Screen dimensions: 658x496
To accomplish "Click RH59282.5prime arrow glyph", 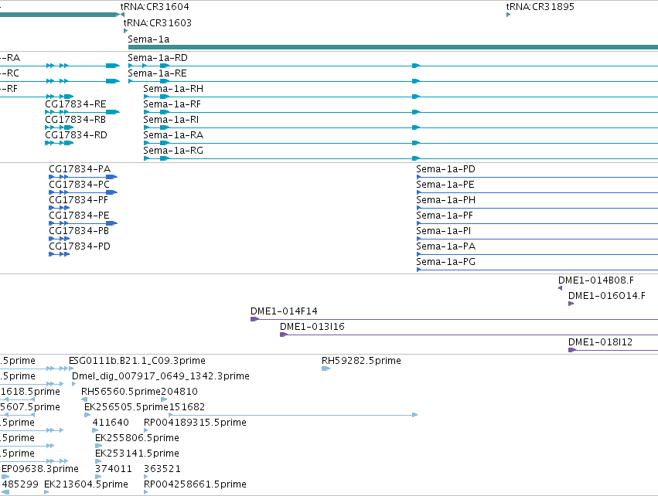I will tap(326, 369).
